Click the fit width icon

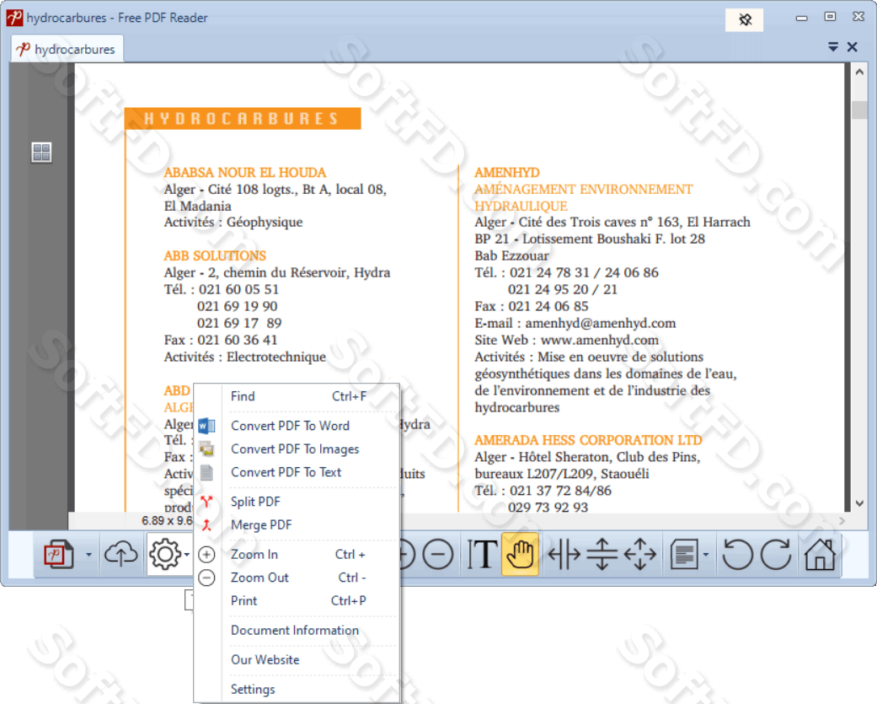click(x=564, y=555)
